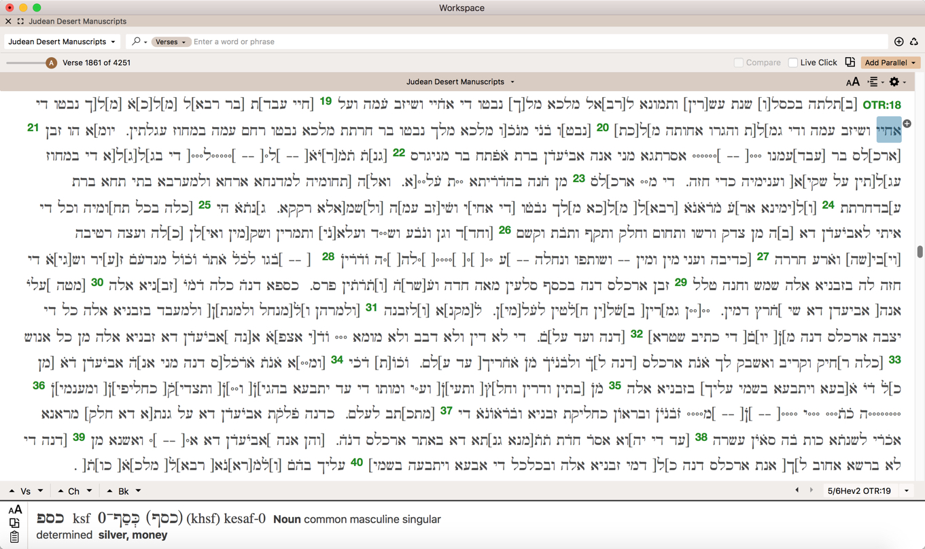
Task: Open the 5/6Hev2 OTR:19 reference dropdown arrow
Action: click(907, 491)
